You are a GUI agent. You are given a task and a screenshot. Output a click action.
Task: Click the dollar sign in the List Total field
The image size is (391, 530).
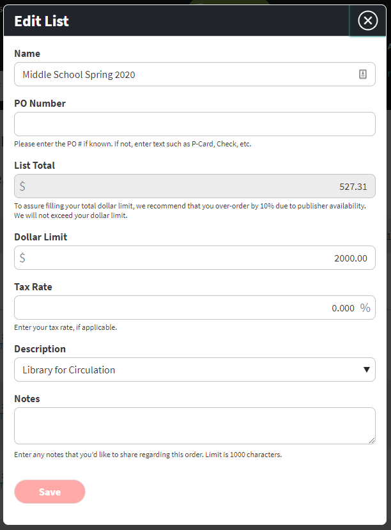click(24, 185)
